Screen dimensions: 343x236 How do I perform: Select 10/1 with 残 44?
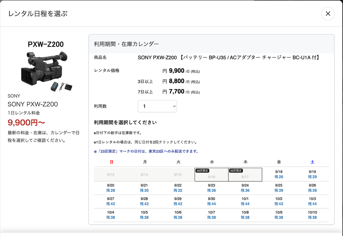245,201
